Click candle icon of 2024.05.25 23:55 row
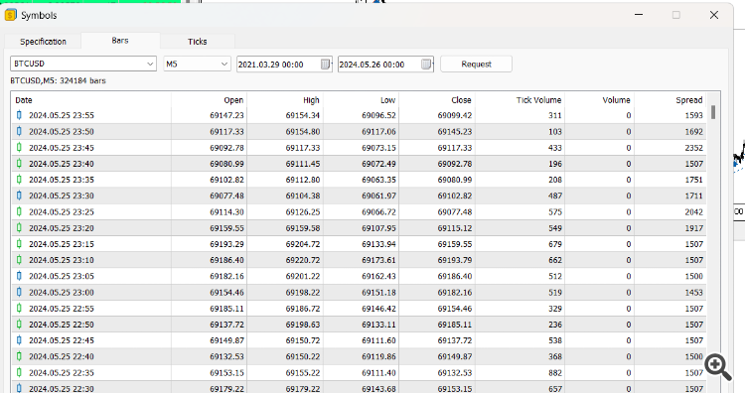Image resolution: width=745 pixels, height=393 pixels. pos(19,115)
